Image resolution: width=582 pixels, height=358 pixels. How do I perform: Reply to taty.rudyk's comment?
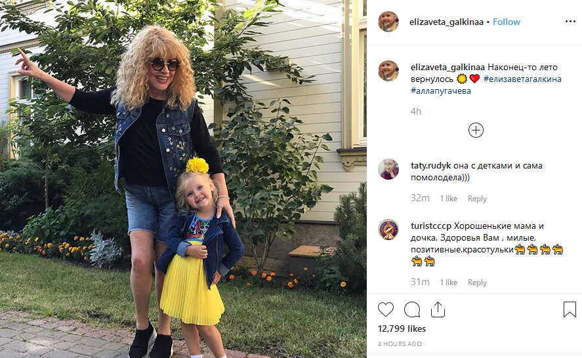point(477,199)
